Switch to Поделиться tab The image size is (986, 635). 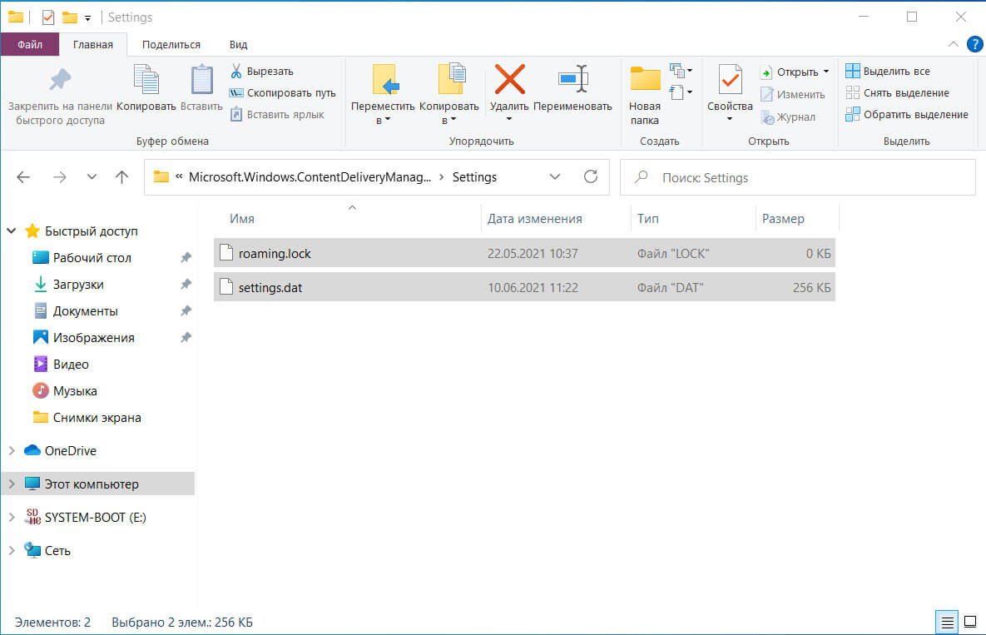pyautogui.click(x=171, y=45)
